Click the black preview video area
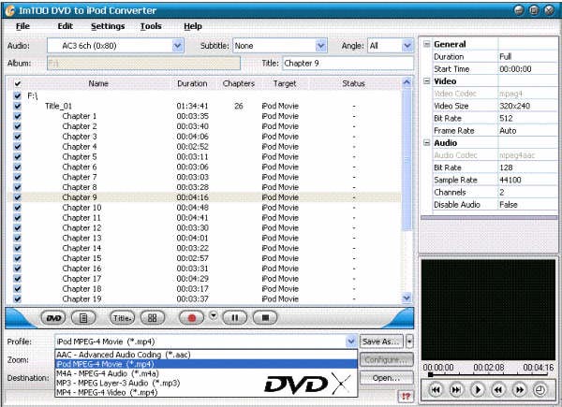562x407 pixels. 488,310
